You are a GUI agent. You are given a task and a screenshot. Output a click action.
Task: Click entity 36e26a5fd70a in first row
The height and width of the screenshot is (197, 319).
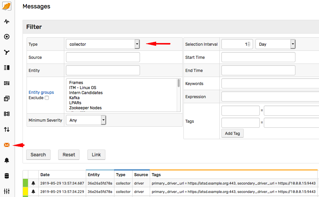(100, 183)
